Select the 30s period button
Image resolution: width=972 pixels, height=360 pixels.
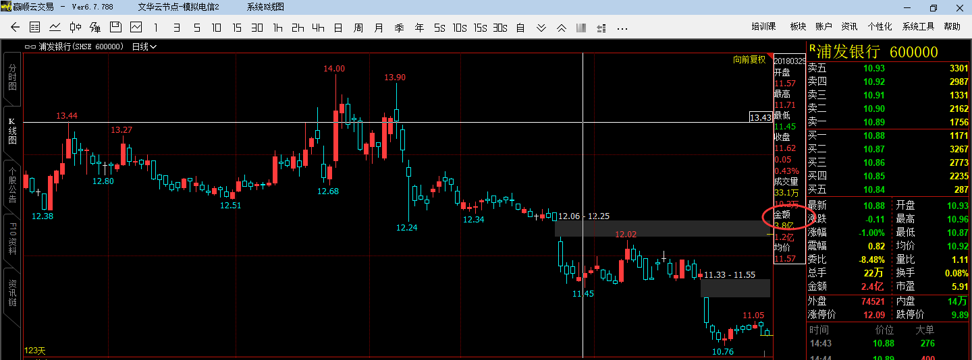[x=500, y=28]
